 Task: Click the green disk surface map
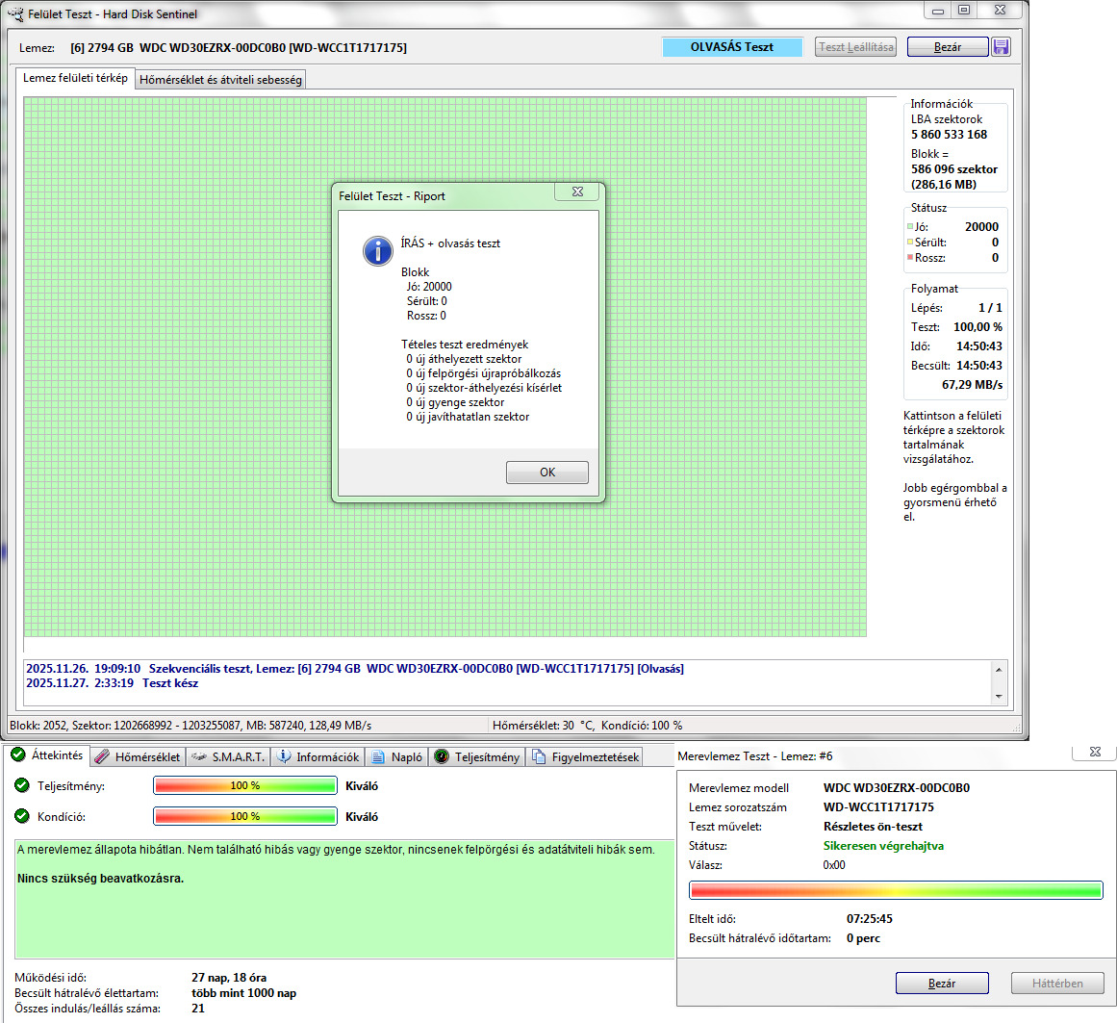point(445,367)
